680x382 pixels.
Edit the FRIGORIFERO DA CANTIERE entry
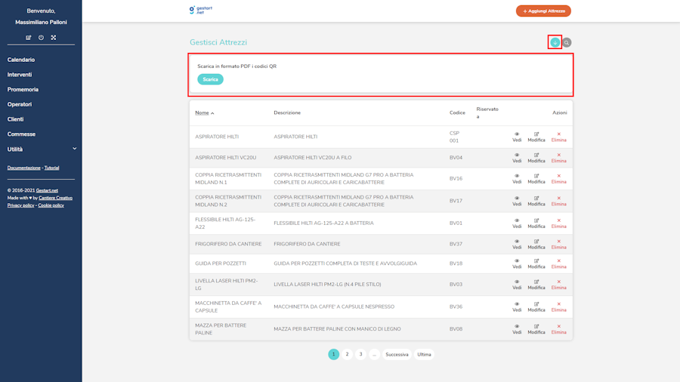click(x=536, y=244)
